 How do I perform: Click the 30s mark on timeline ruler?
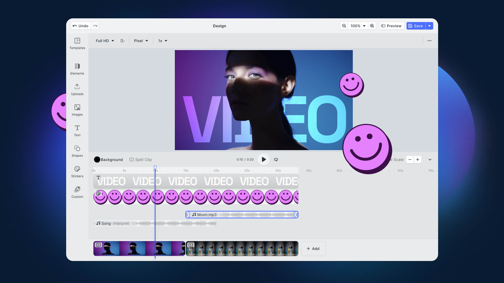pyautogui.click(x=278, y=171)
